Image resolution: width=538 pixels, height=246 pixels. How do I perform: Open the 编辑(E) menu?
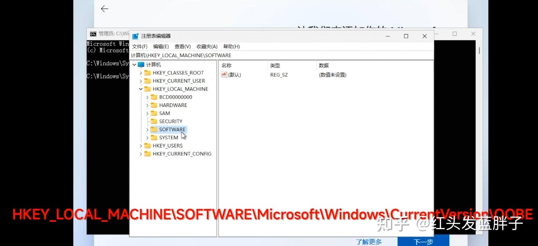(161, 47)
